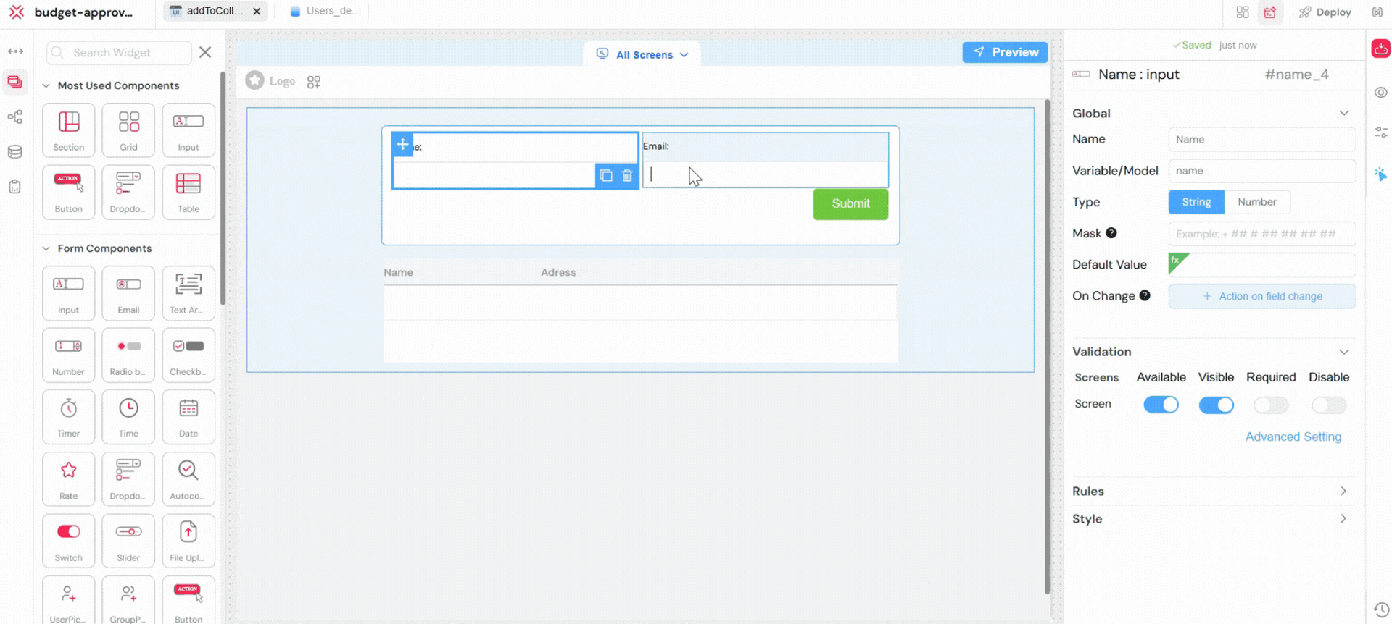This screenshot has height=624, width=1392.
Task: Select the Table widget icon
Action: pos(188,191)
